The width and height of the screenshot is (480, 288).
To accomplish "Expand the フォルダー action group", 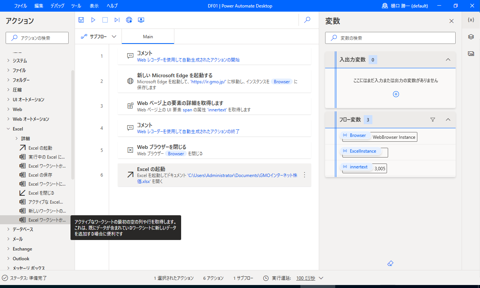I will pos(9,80).
